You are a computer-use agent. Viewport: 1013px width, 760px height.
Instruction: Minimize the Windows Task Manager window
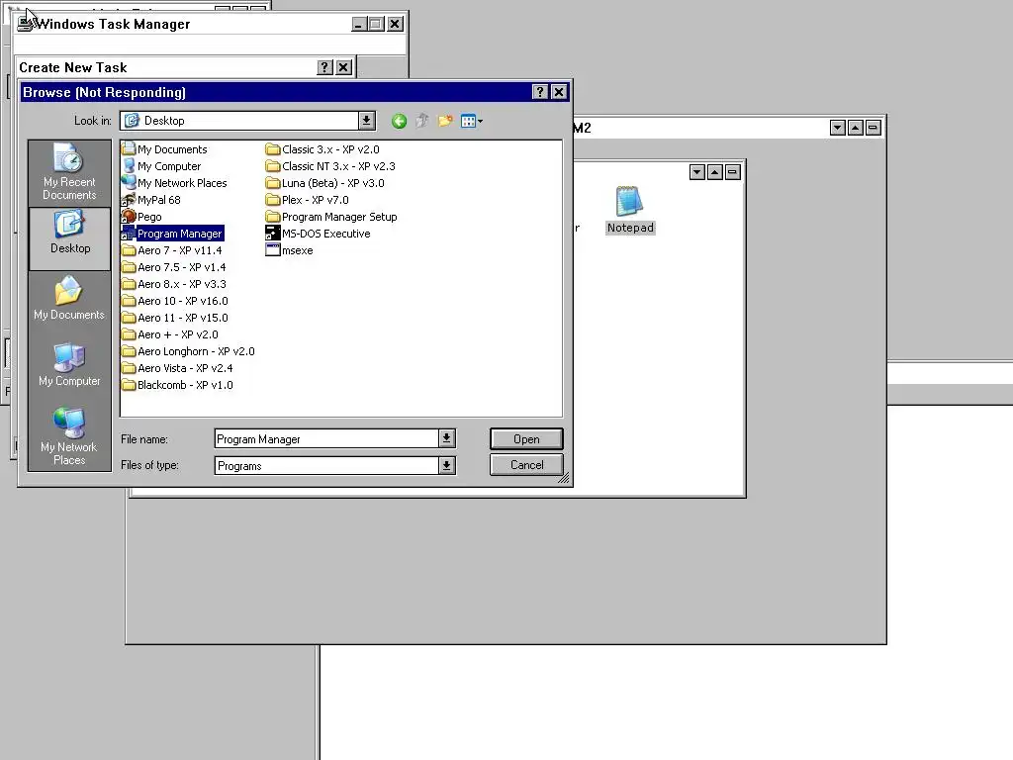pyautogui.click(x=359, y=24)
